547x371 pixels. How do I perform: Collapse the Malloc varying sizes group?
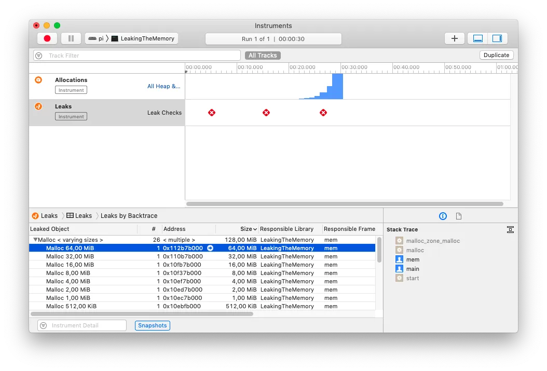click(x=35, y=240)
